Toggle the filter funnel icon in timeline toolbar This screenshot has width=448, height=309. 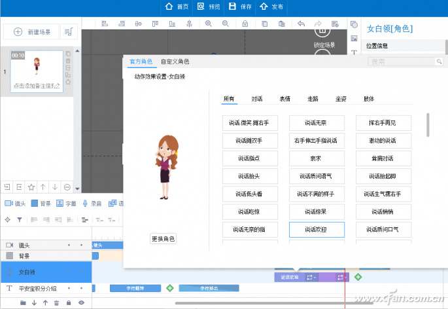tap(19, 219)
